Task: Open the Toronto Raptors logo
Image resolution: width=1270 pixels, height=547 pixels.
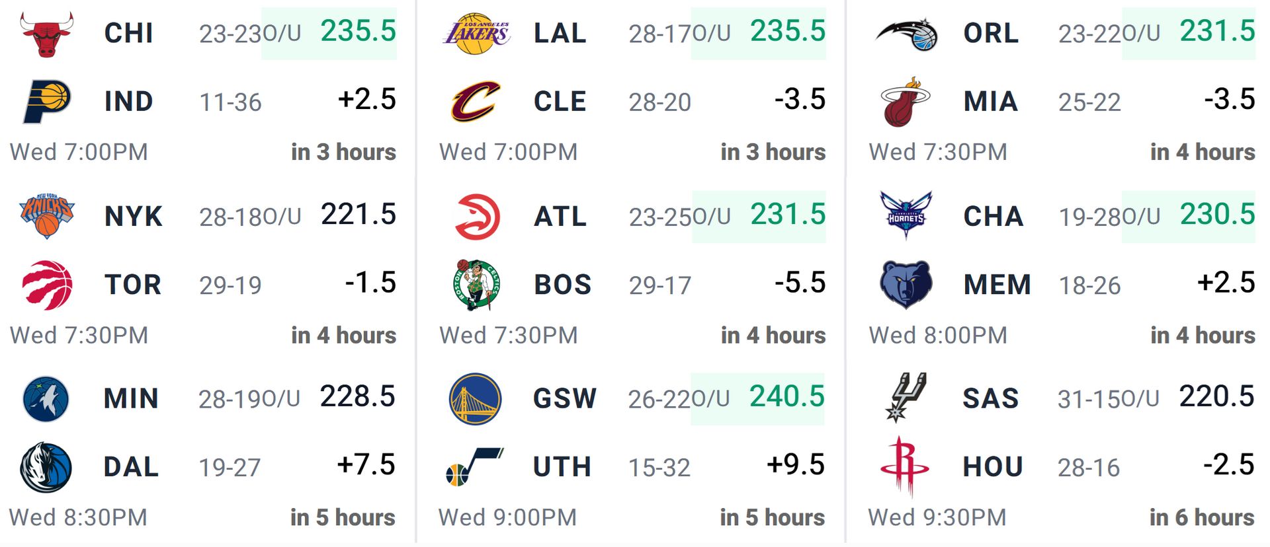Action: coord(47,285)
